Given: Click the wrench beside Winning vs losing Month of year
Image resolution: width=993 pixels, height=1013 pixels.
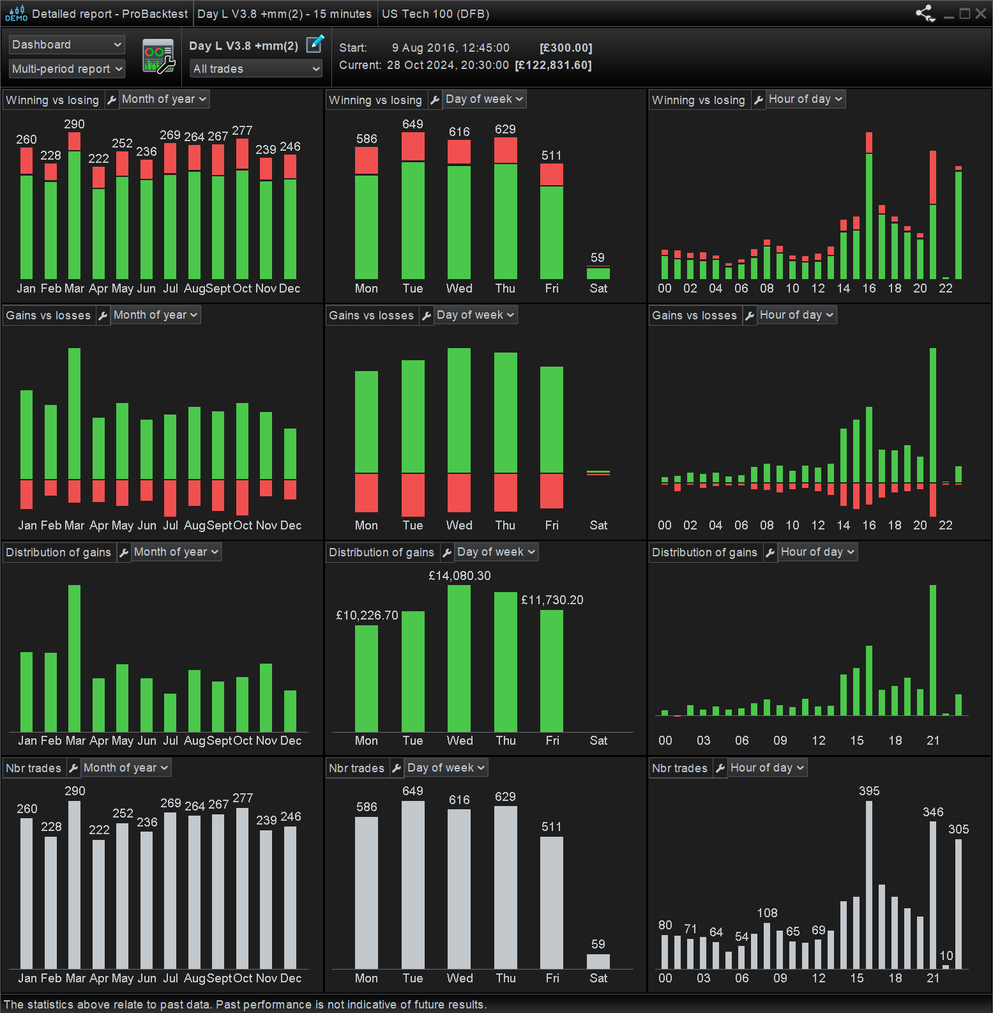Looking at the screenshot, I should click(x=112, y=100).
